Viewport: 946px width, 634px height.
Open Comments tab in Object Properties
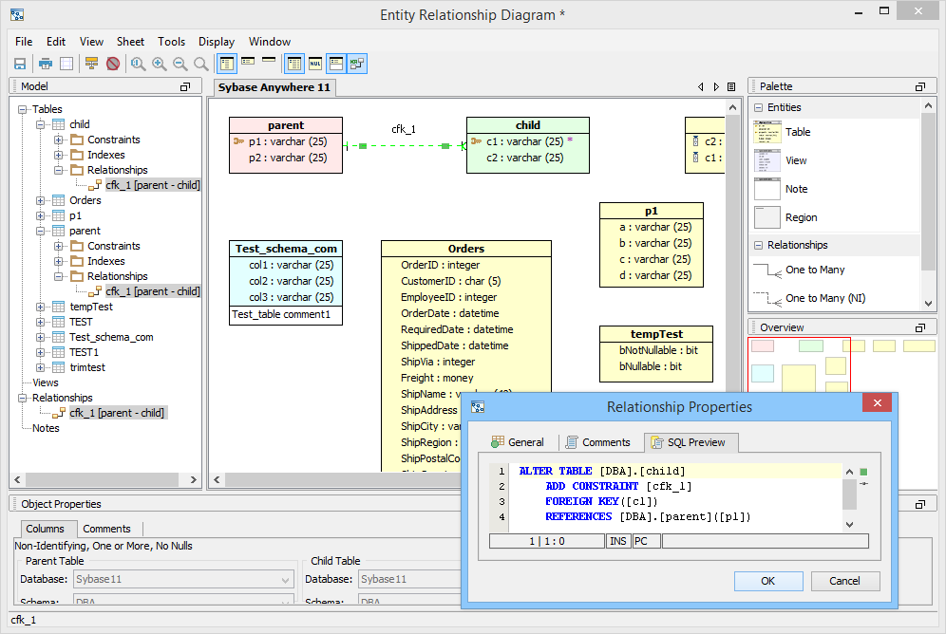pyautogui.click(x=106, y=529)
